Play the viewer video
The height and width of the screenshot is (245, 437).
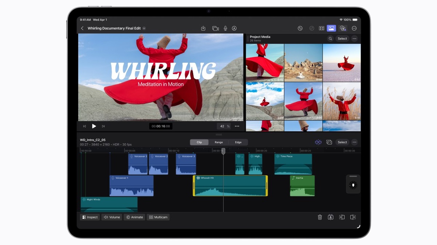point(94,126)
